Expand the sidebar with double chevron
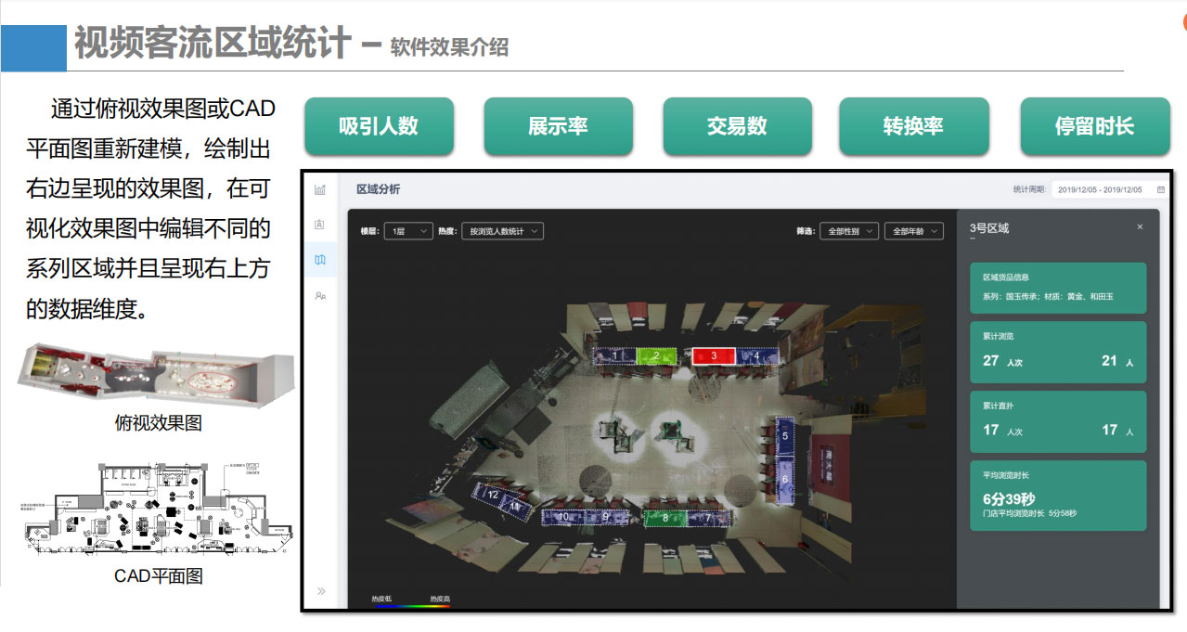The width and height of the screenshot is (1187, 632). 321,590
